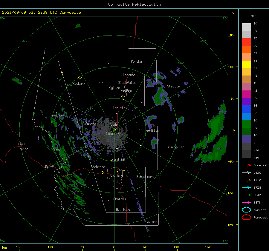This screenshot has height=251, width=269.
Task: Click the cyan current ellipse legend icon
Action: [246, 210]
